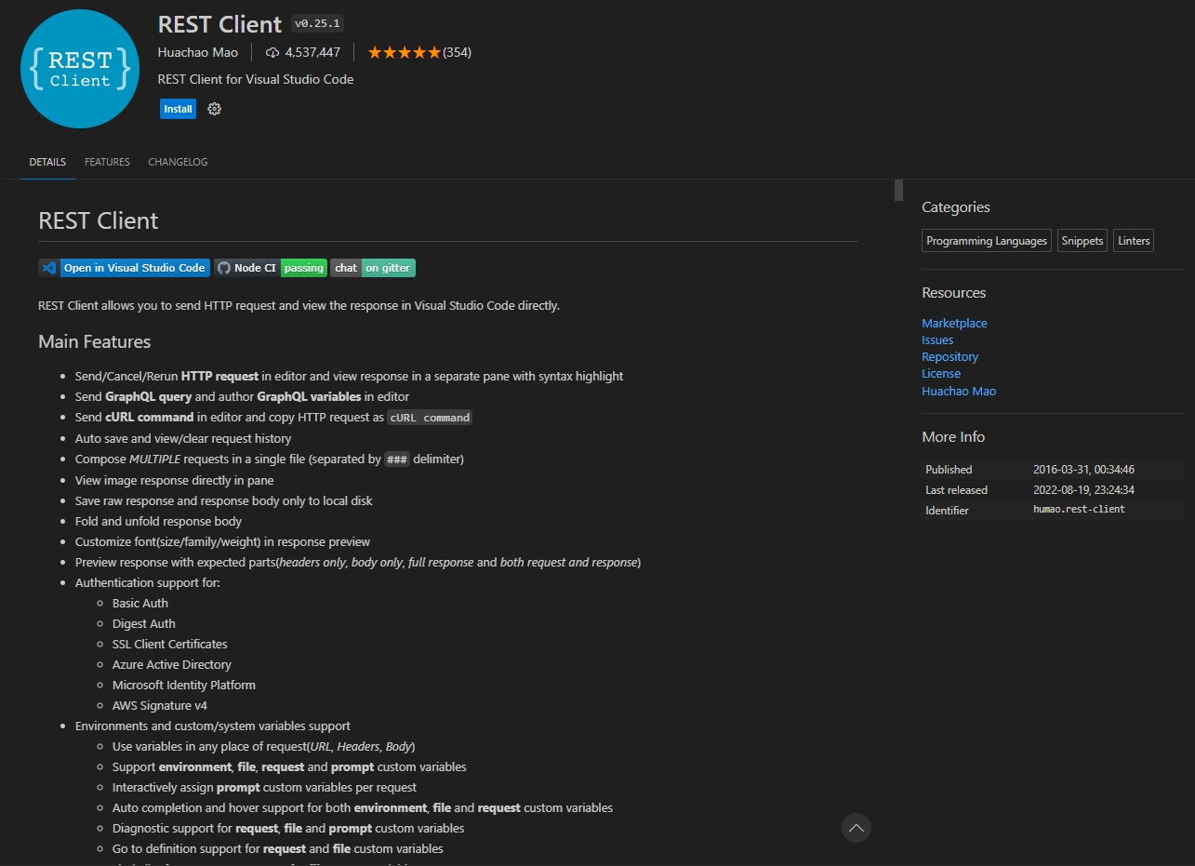Switch to the Features tab
The height and width of the screenshot is (866, 1195).
(x=107, y=162)
